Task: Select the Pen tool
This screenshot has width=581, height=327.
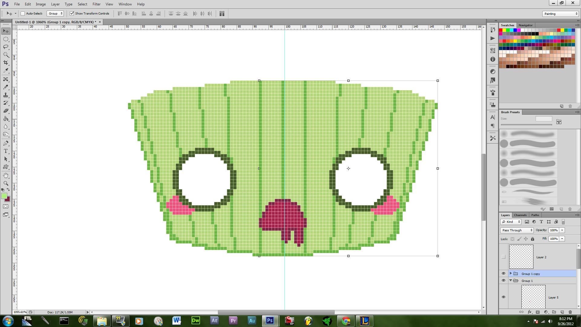Action: 6,143
